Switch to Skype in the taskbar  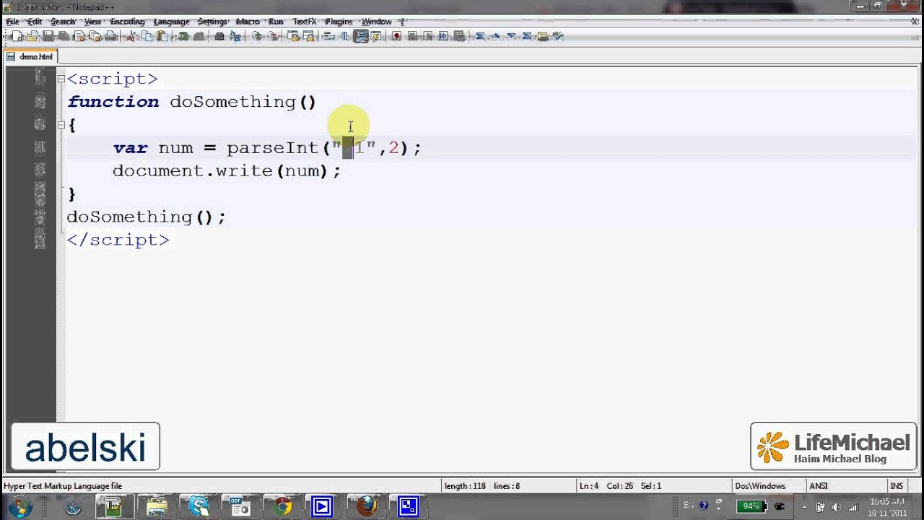[197, 507]
